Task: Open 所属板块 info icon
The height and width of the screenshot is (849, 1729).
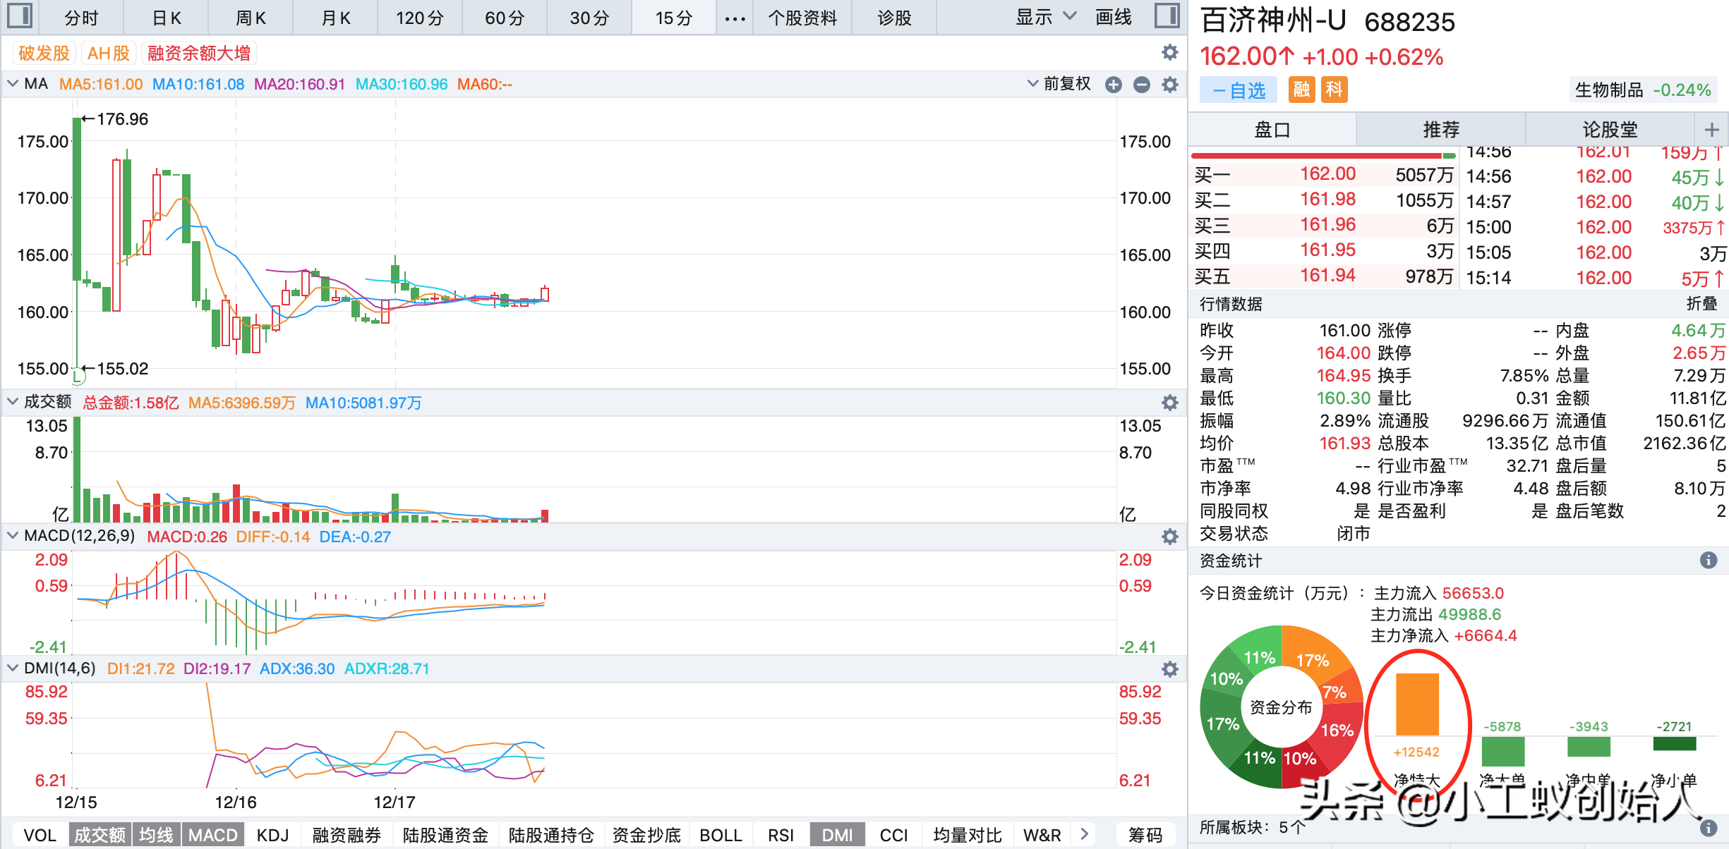Action: coord(1709,827)
